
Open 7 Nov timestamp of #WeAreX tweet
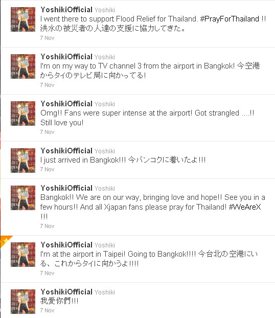[47, 226]
